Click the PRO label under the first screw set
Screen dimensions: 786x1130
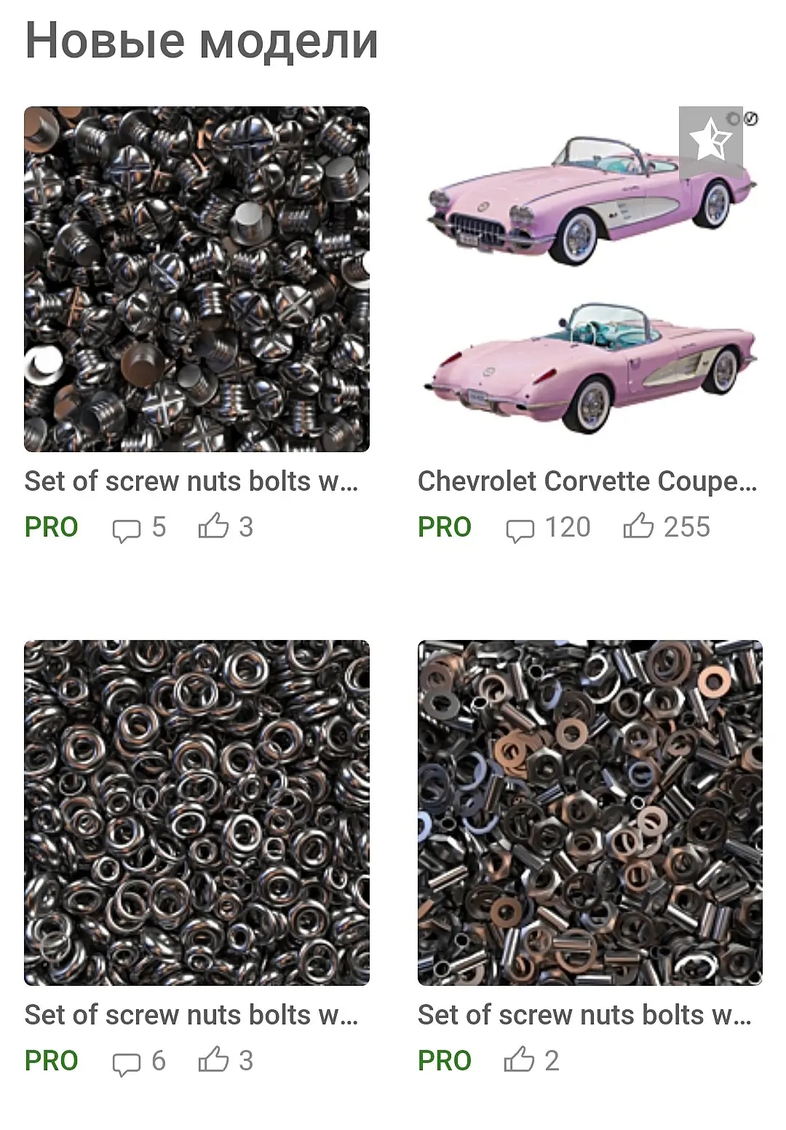coord(51,527)
